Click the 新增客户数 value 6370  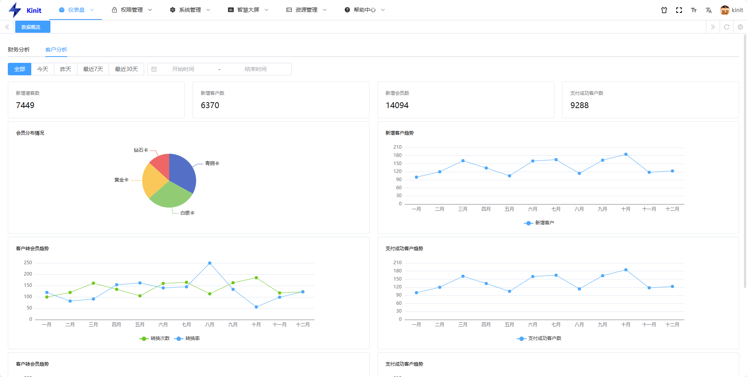pyautogui.click(x=210, y=105)
